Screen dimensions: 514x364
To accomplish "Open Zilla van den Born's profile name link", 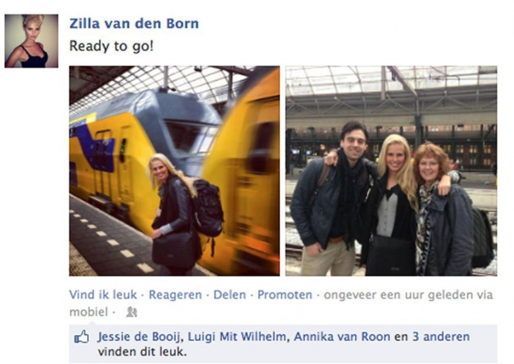I will pyautogui.click(x=134, y=24).
